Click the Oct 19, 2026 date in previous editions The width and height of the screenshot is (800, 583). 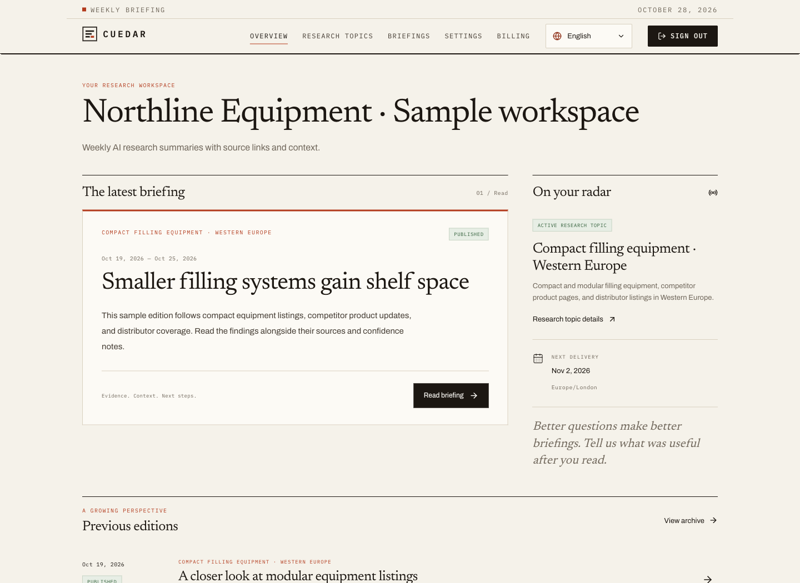[103, 565]
